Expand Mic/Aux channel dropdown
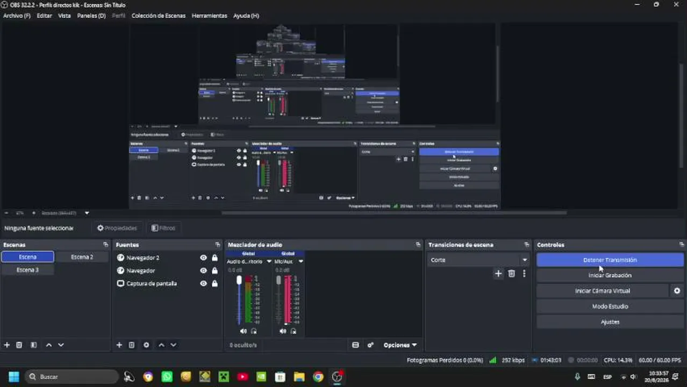The image size is (687, 387). point(300,262)
